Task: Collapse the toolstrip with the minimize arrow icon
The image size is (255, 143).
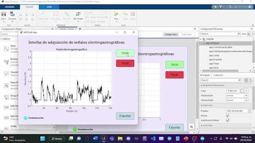Action: (x=253, y=25)
